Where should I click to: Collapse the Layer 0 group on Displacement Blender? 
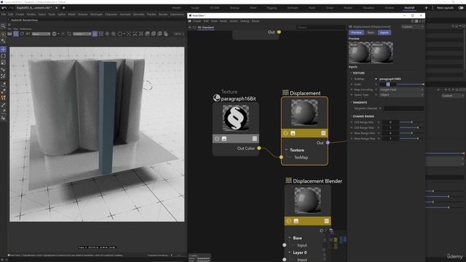290,253
